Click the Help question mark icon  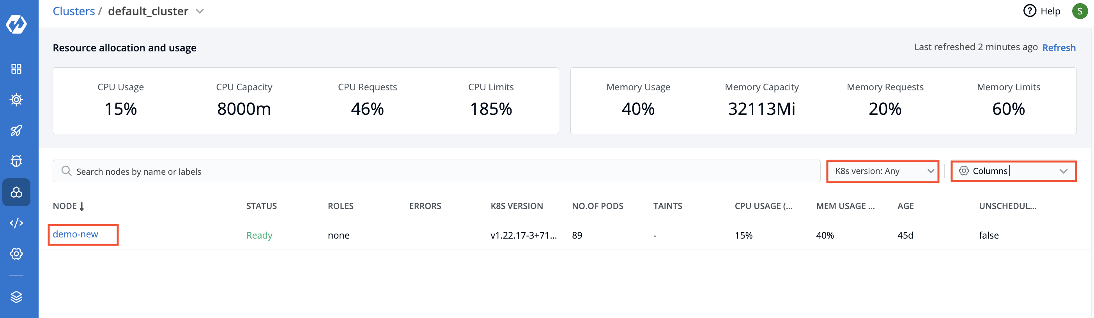[1029, 11]
